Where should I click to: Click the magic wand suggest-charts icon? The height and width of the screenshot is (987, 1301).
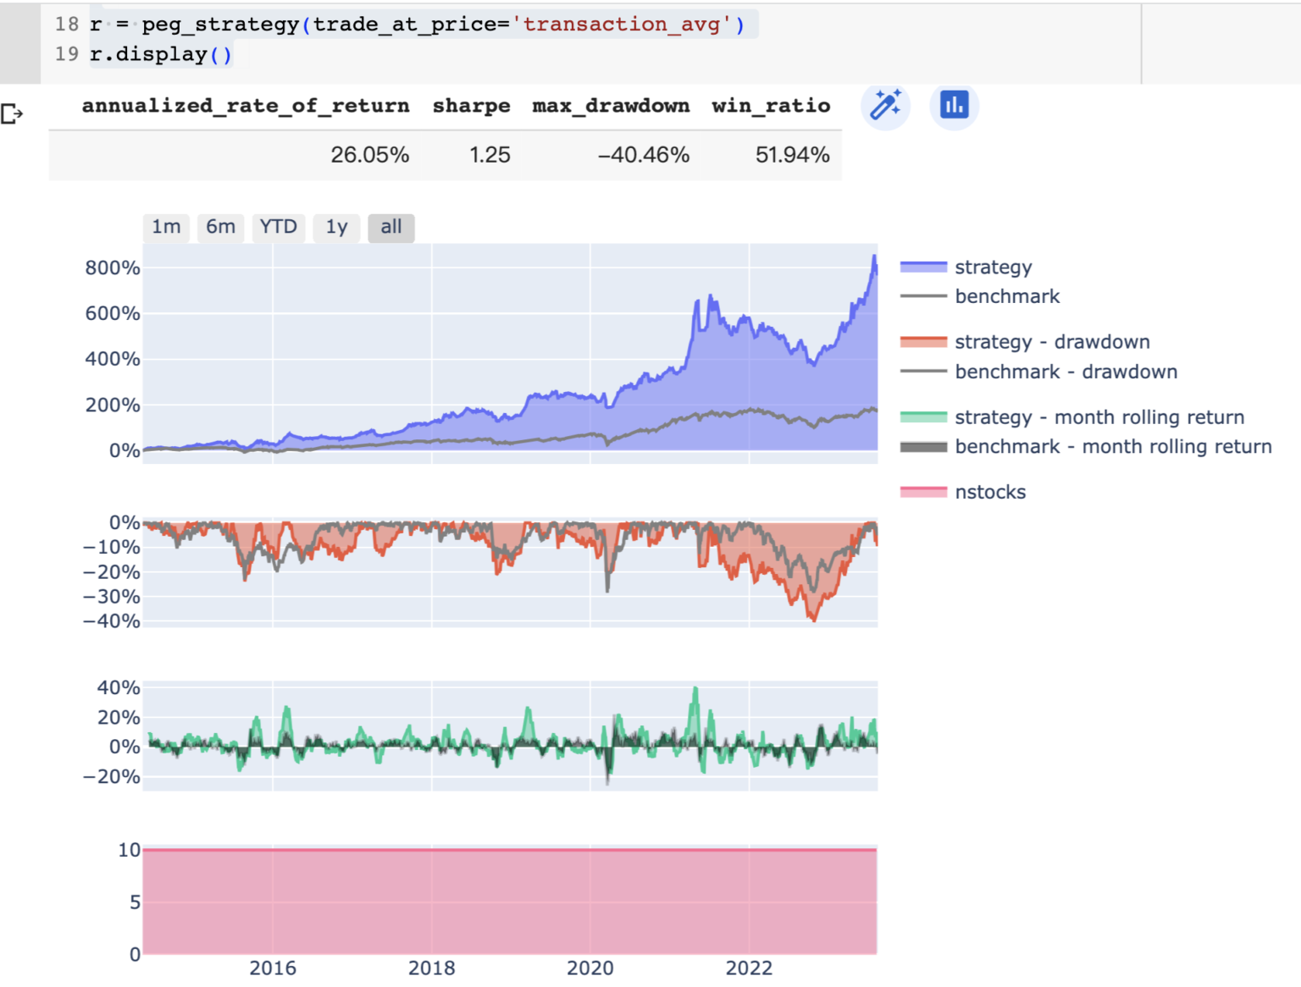[885, 106]
